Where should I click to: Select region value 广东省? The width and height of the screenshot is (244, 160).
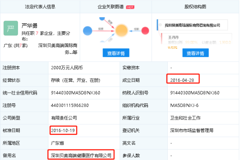[x=57, y=143]
